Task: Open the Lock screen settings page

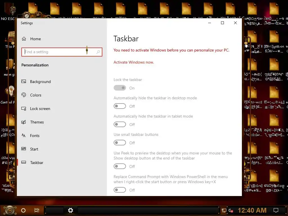Action: 40,109
